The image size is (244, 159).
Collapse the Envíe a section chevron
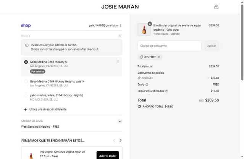pos(120,36)
